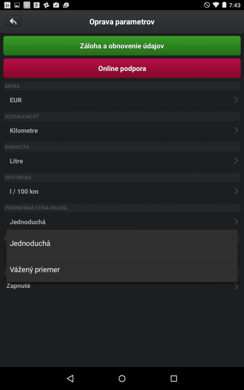
Task: Expand the Kilometre distance chevron
Action: click(x=236, y=130)
